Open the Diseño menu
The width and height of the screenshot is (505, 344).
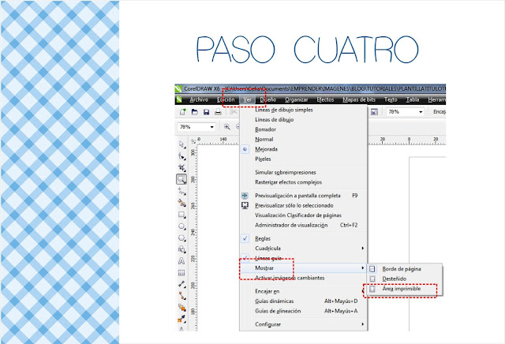[x=268, y=99]
